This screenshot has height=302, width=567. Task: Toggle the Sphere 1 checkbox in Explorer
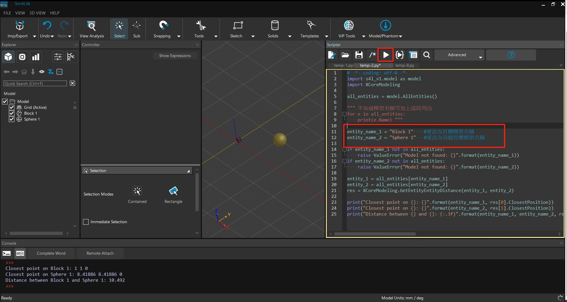12,119
